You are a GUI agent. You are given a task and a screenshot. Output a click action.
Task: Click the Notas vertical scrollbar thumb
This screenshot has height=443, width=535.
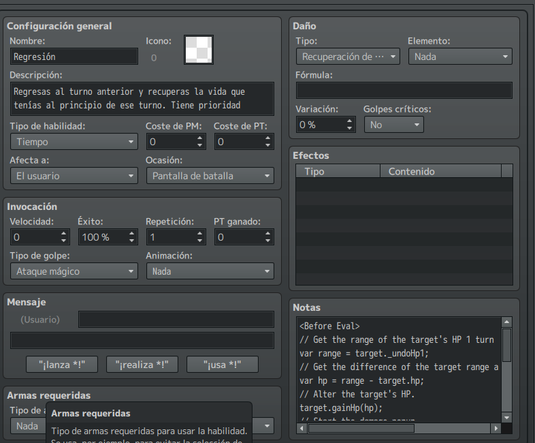pyautogui.click(x=506, y=345)
